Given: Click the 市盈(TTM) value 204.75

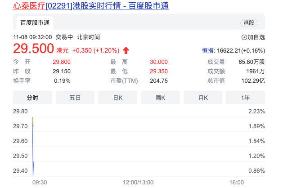Looking at the screenshot, I should tap(158, 81).
